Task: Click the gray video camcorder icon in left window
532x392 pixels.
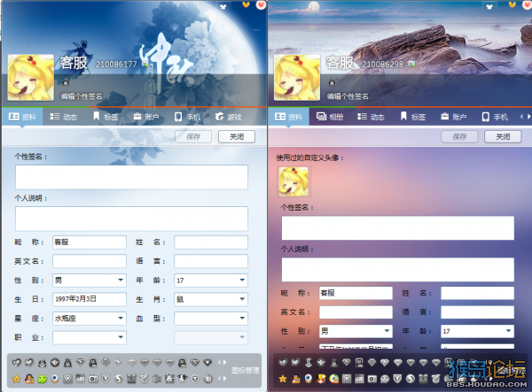Action: click(157, 379)
